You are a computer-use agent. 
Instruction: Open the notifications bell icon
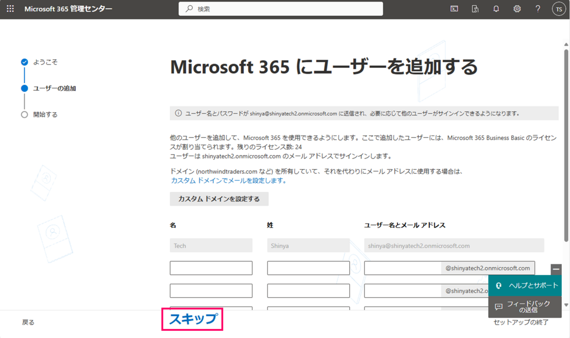496,9
